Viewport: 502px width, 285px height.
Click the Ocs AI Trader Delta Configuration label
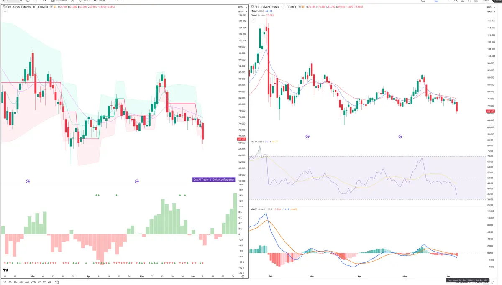[214, 180]
